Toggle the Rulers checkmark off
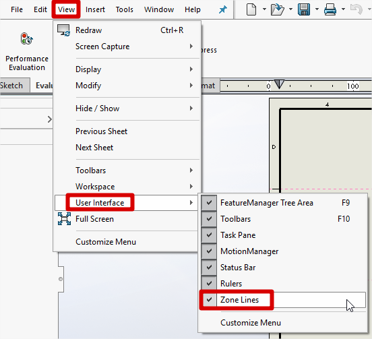This screenshot has width=372, height=339. tap(209, 284)
